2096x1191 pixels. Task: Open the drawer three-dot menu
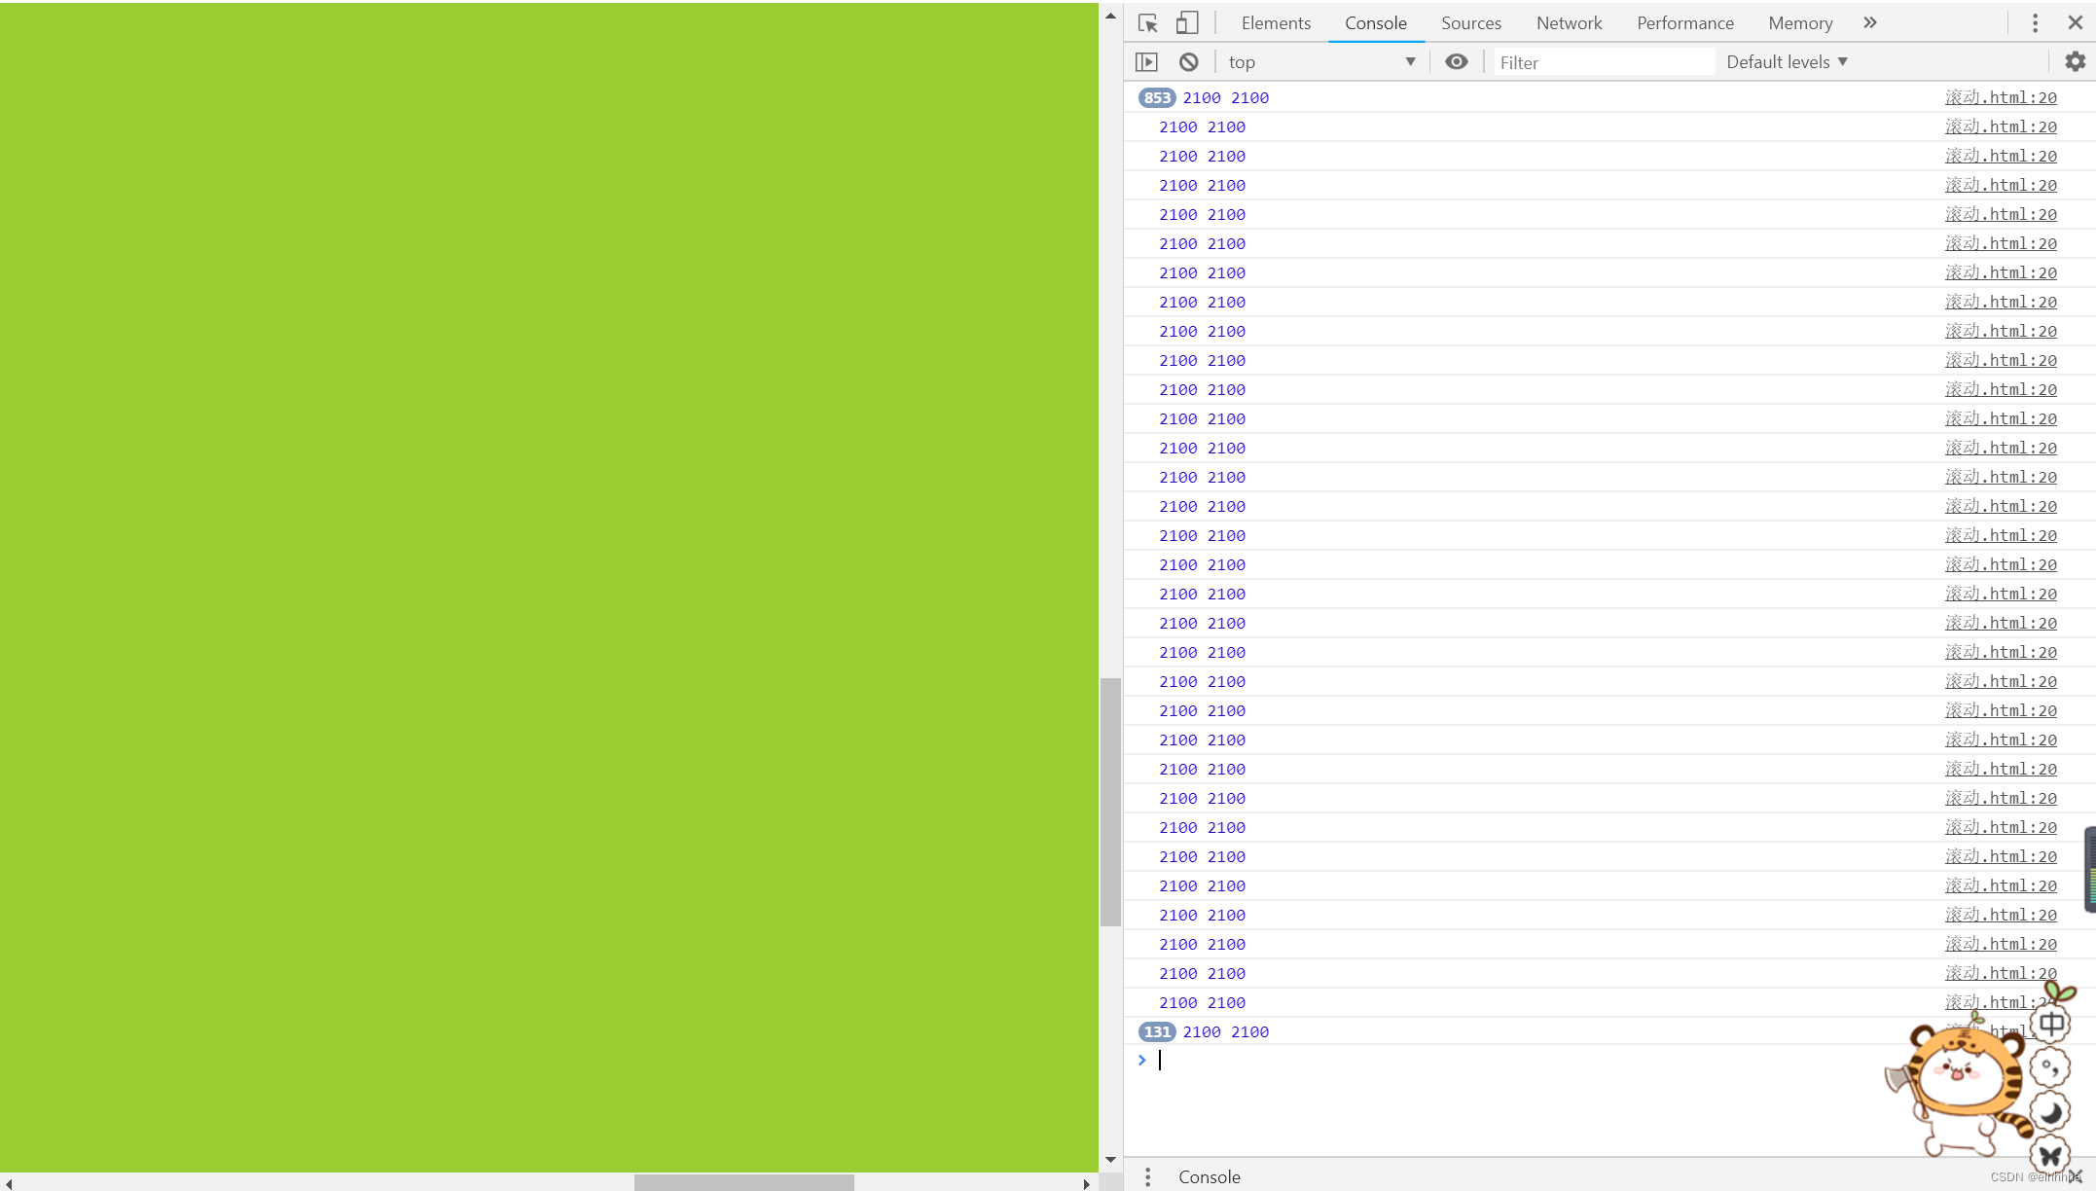point(1148,1176)
